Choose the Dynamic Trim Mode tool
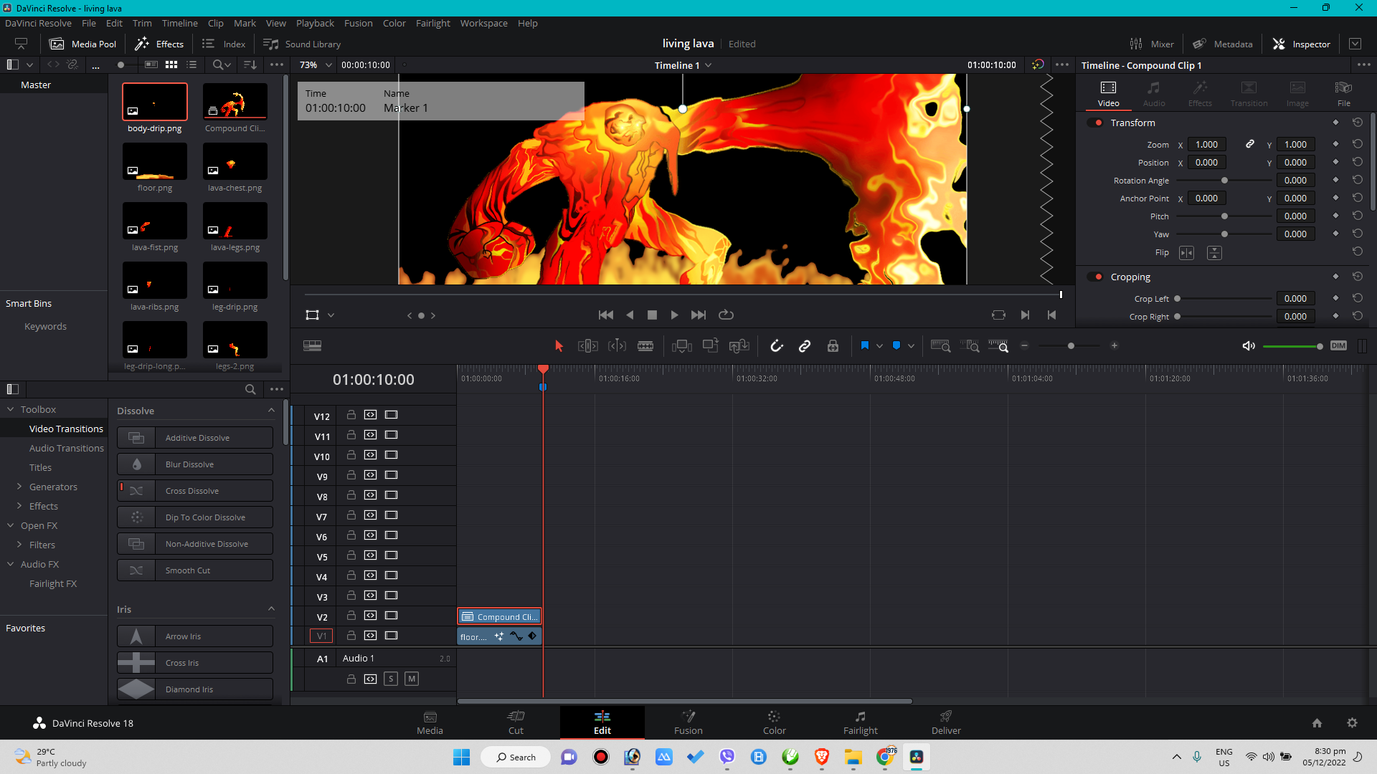 click(x=617, y=346)
